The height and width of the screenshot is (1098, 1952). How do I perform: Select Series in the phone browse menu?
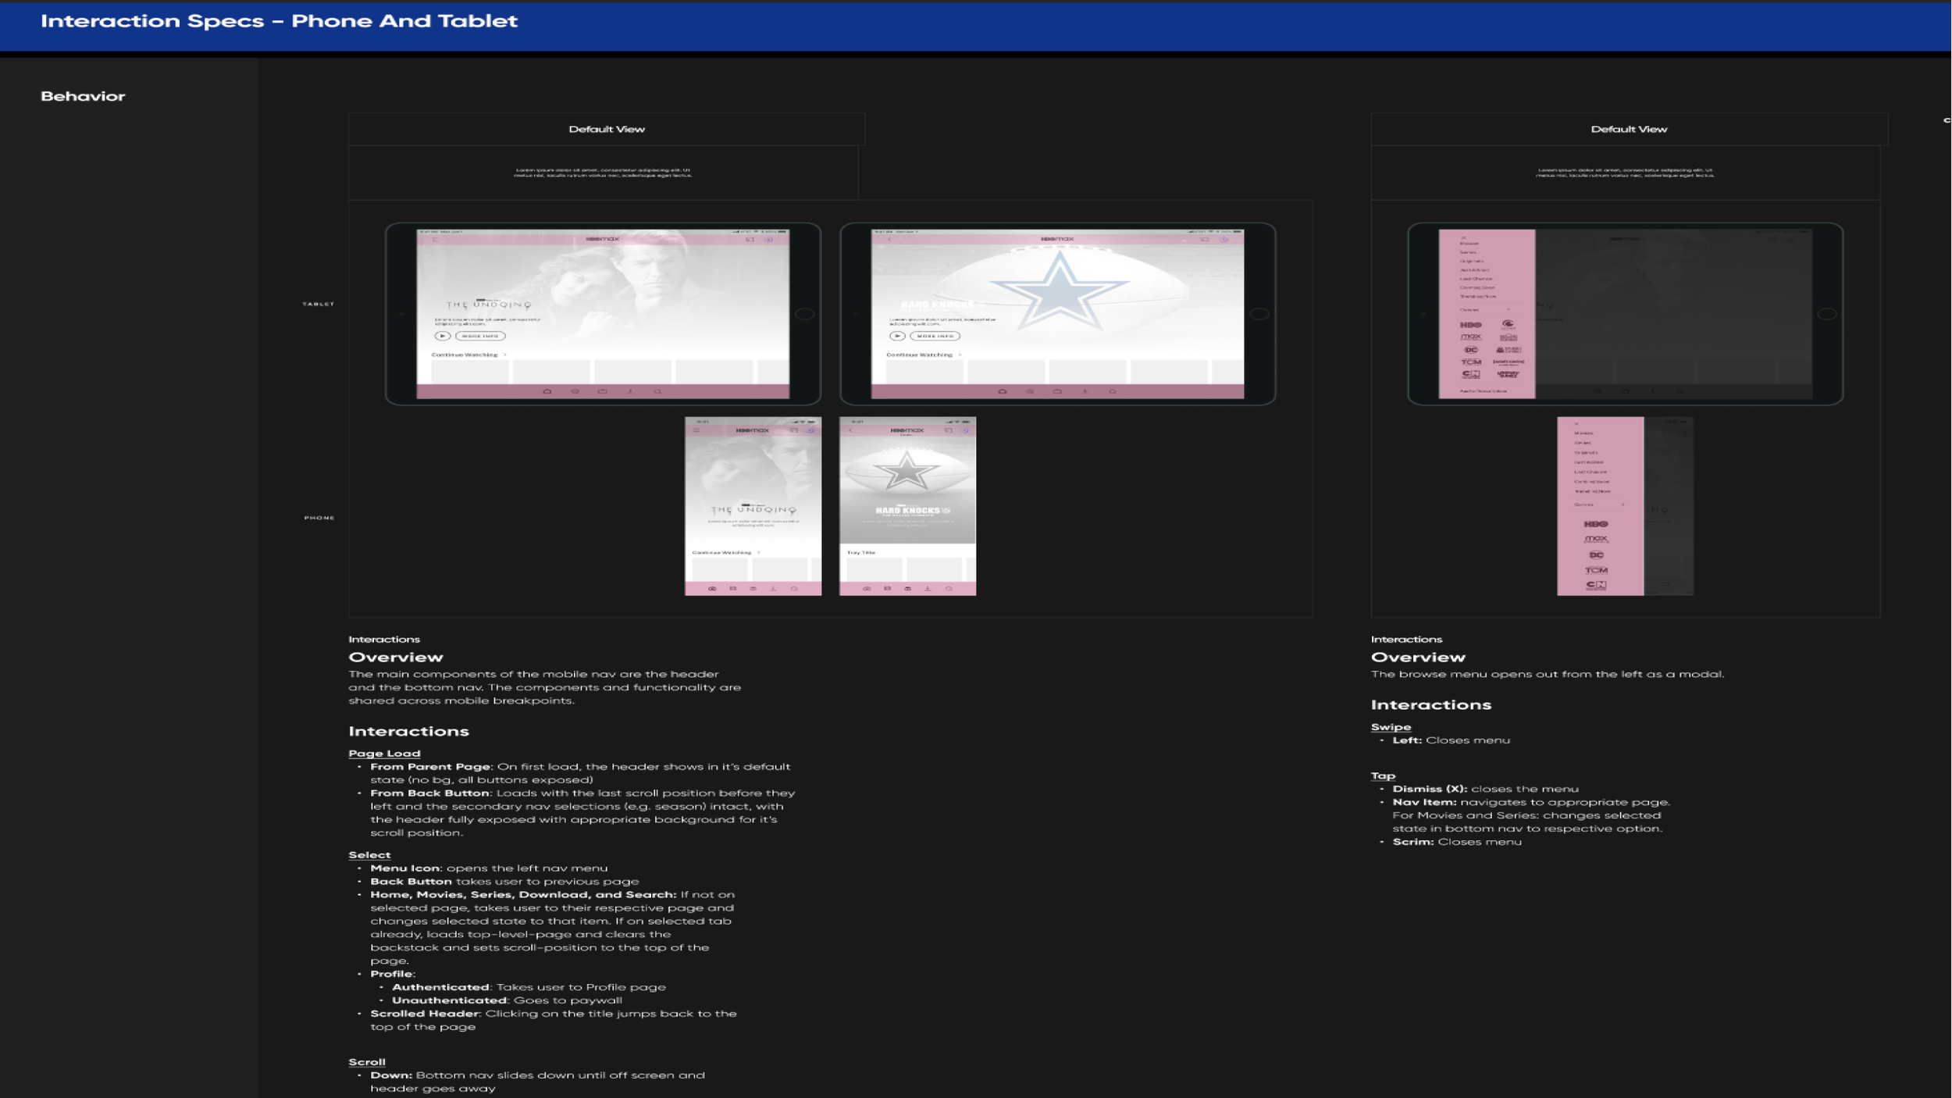[x=1583, y=443]
